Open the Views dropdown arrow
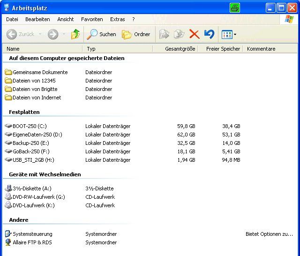The width and height of the screenshot is (300, 256). point(235,34)
